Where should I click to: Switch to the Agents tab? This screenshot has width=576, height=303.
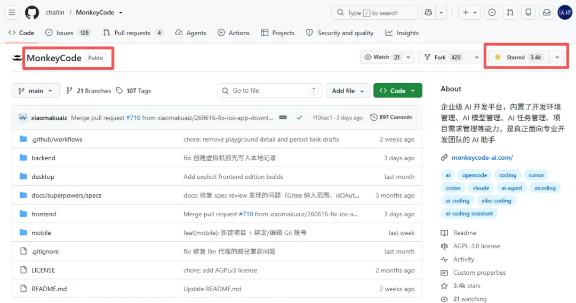click(190, 32)
